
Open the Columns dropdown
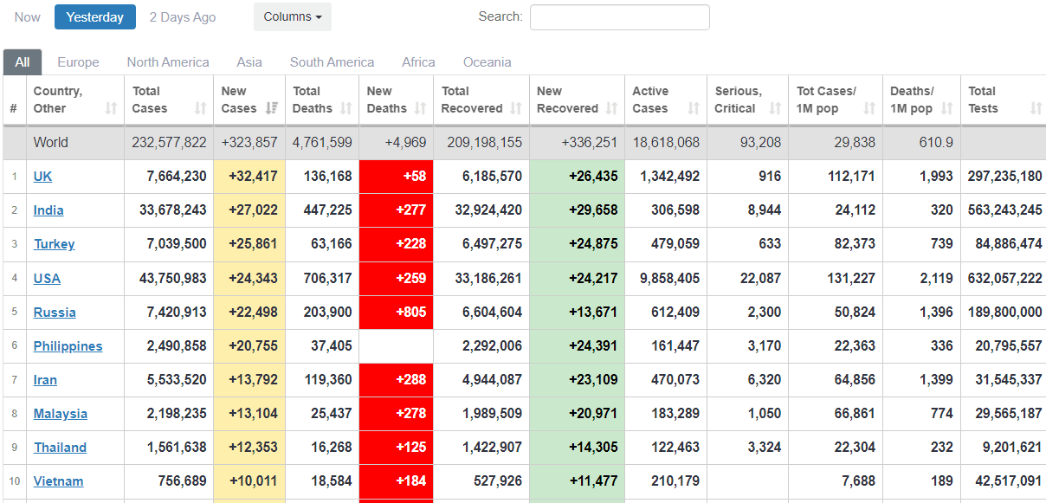292,17
